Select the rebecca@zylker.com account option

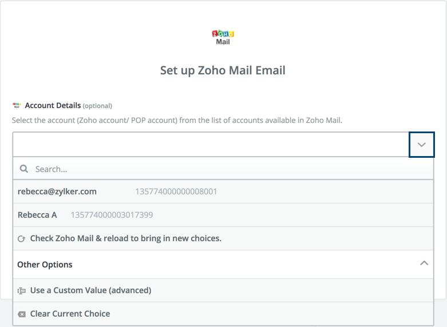(x=57, y=192)
